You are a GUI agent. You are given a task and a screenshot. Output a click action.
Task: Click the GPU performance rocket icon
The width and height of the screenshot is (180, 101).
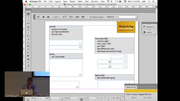pyautogui.click(x=83, y=17)
